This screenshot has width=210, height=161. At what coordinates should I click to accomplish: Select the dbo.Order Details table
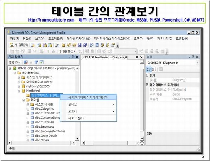46,136
